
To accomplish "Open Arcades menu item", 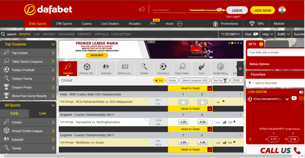I will pos(135,24).
